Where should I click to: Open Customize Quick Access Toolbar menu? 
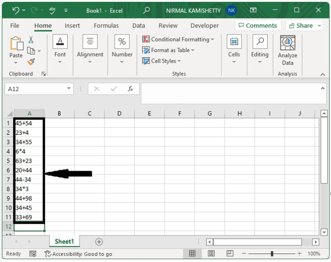pyautogui.click(x=66, y=10)
